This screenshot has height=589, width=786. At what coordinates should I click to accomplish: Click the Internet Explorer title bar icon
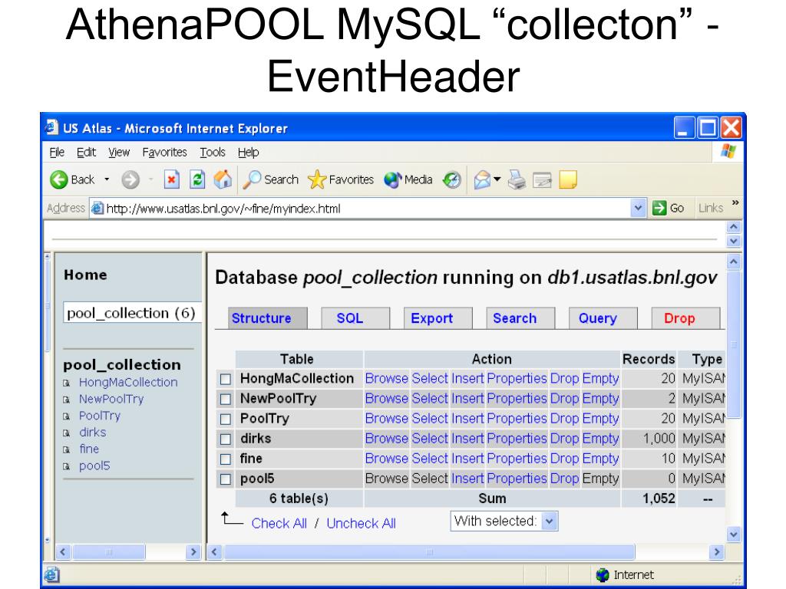tap(51, 127)
